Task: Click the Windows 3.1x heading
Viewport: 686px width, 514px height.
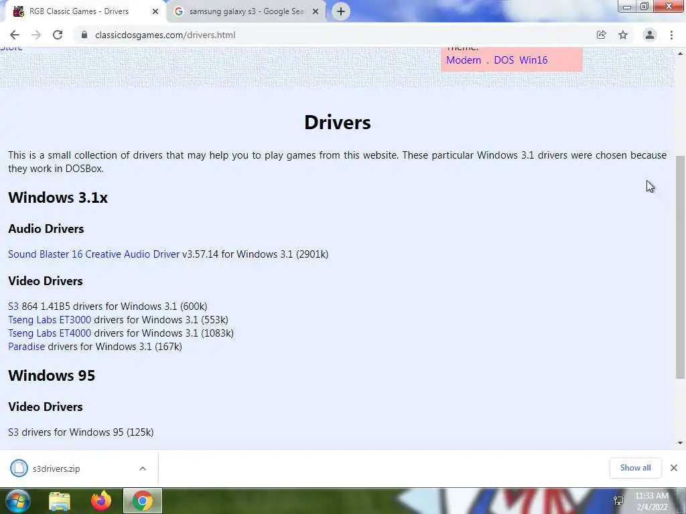Action: (58, 197)
